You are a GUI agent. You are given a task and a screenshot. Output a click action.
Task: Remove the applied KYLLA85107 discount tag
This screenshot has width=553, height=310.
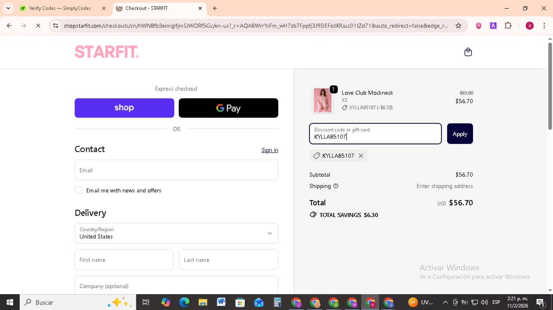tap(361, 156)
